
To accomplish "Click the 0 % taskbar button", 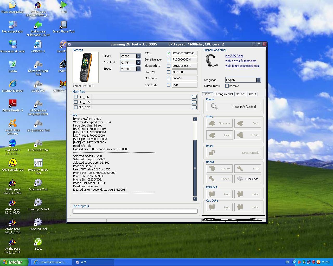I will [93, 262].
